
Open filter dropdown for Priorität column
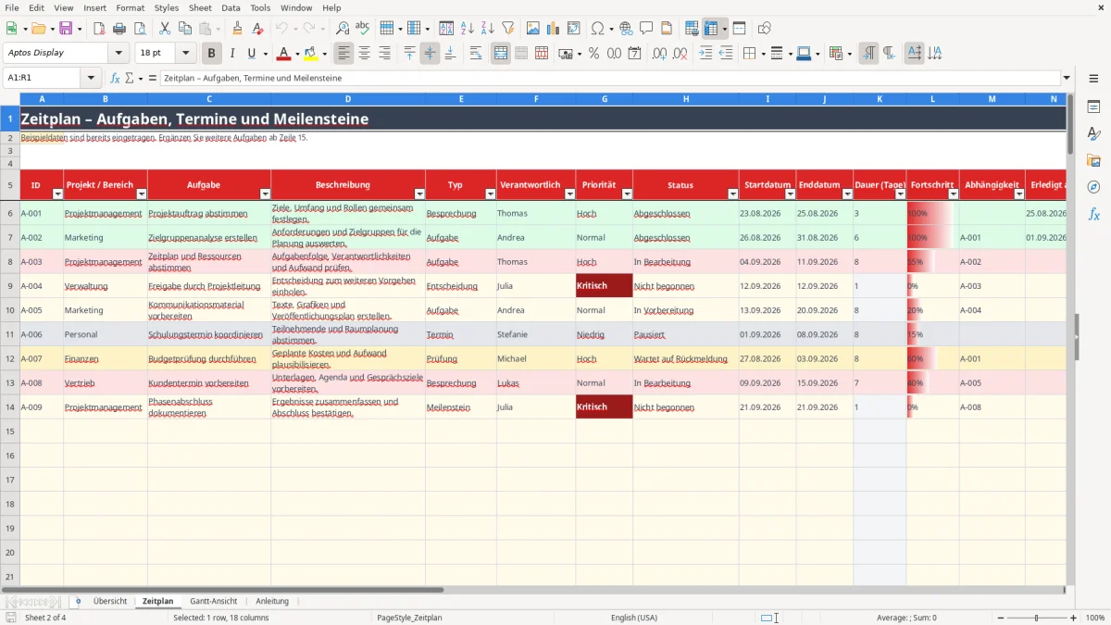click(x=627, y=194)
